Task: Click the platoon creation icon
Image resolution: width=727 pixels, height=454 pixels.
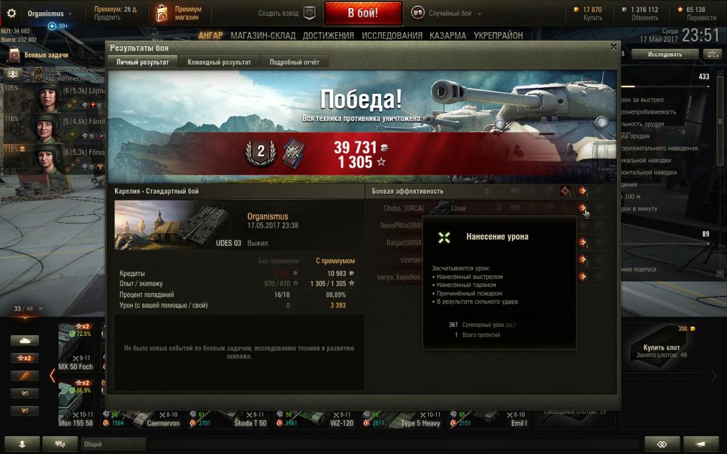Action: click(x=310, y=13)
